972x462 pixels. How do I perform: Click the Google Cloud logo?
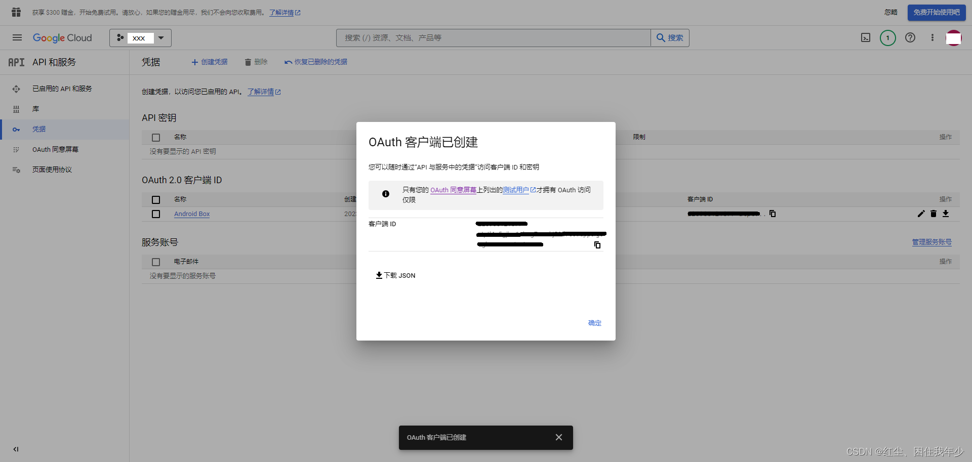[62, 38]
